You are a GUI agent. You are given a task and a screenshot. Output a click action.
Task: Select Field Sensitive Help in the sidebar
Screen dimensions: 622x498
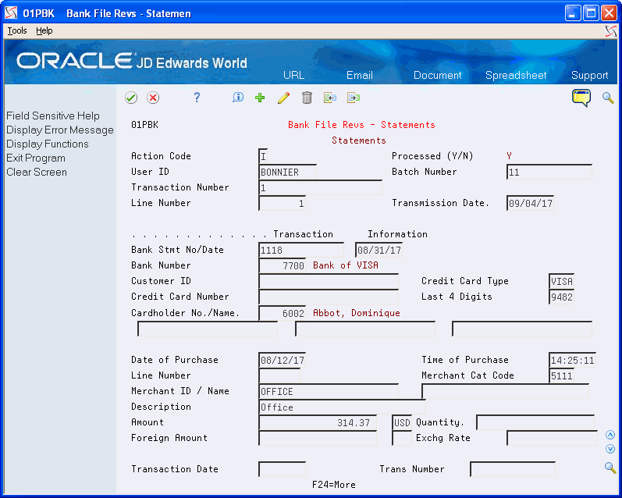pos(53,116)
